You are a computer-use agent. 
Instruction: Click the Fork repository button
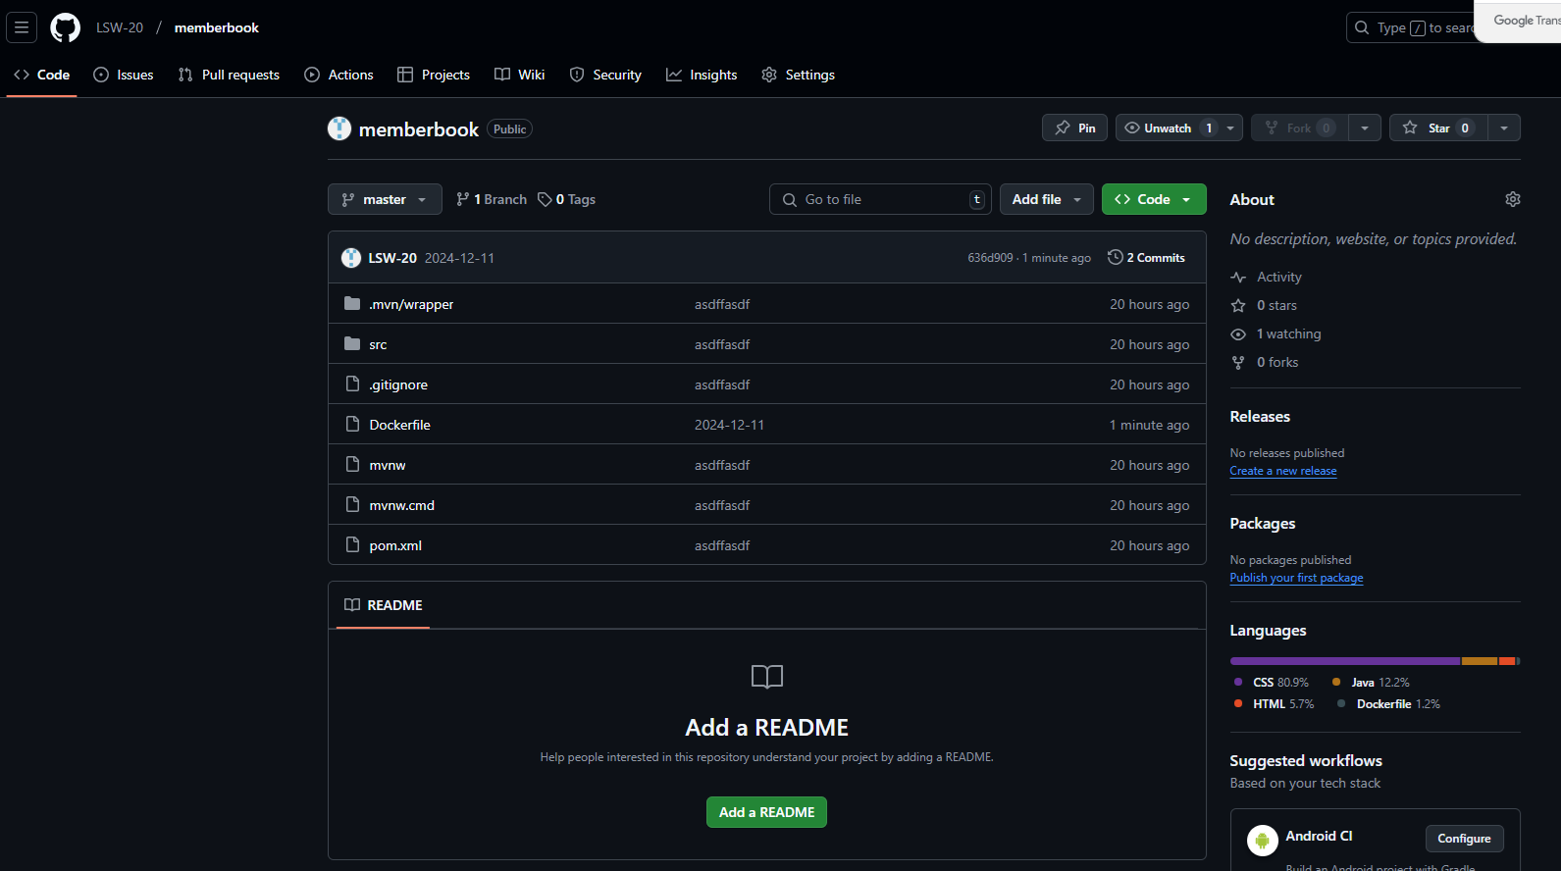click(1300, 128)
